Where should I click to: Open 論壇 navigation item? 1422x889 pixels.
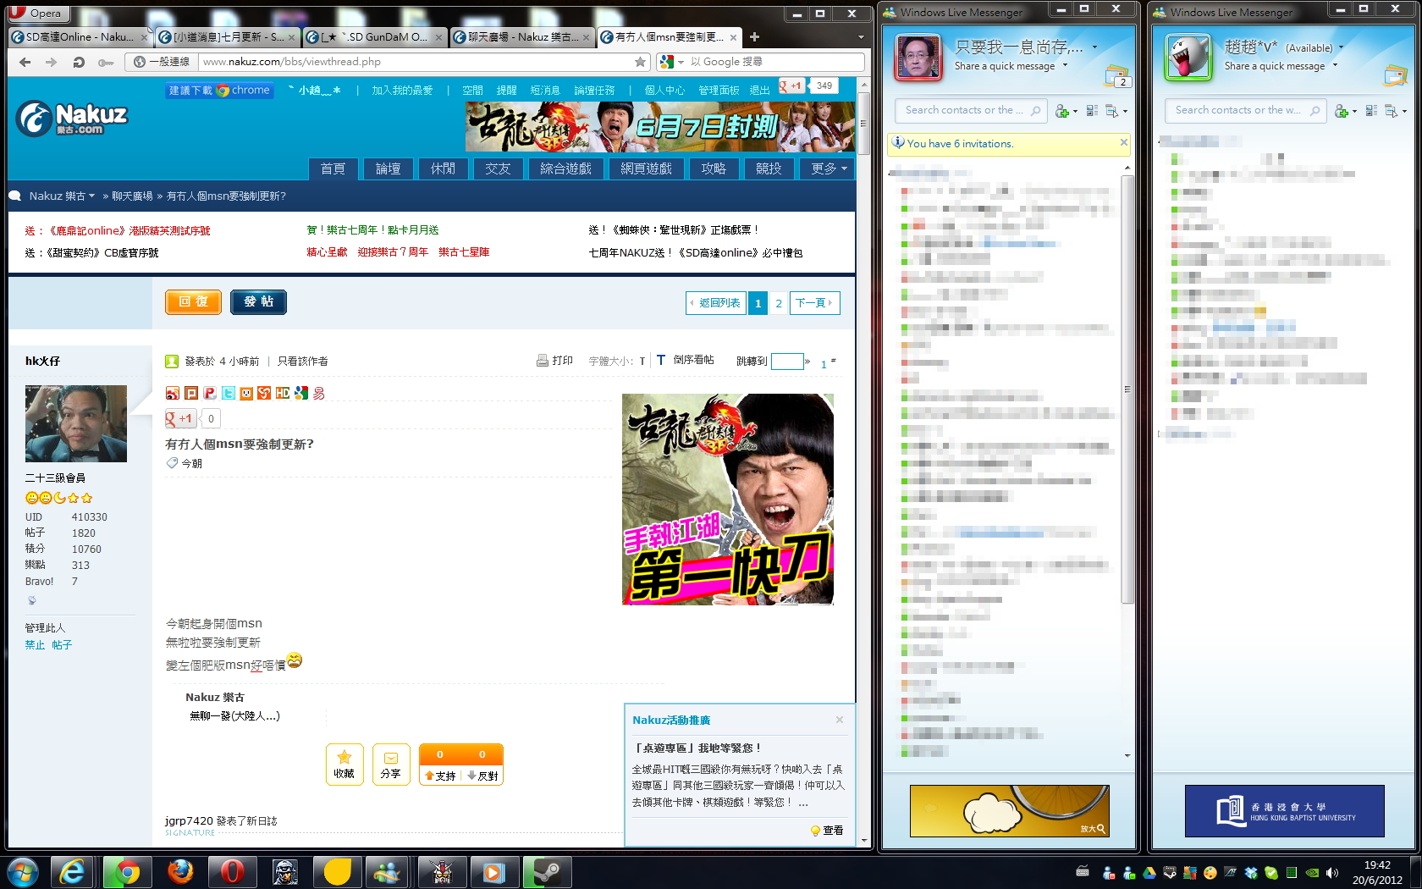(388, 168)
